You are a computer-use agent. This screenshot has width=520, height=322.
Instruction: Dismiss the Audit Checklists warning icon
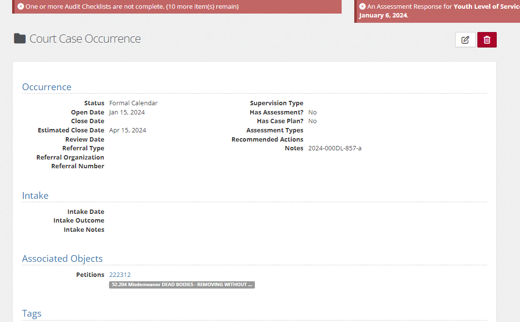[21, 7]
